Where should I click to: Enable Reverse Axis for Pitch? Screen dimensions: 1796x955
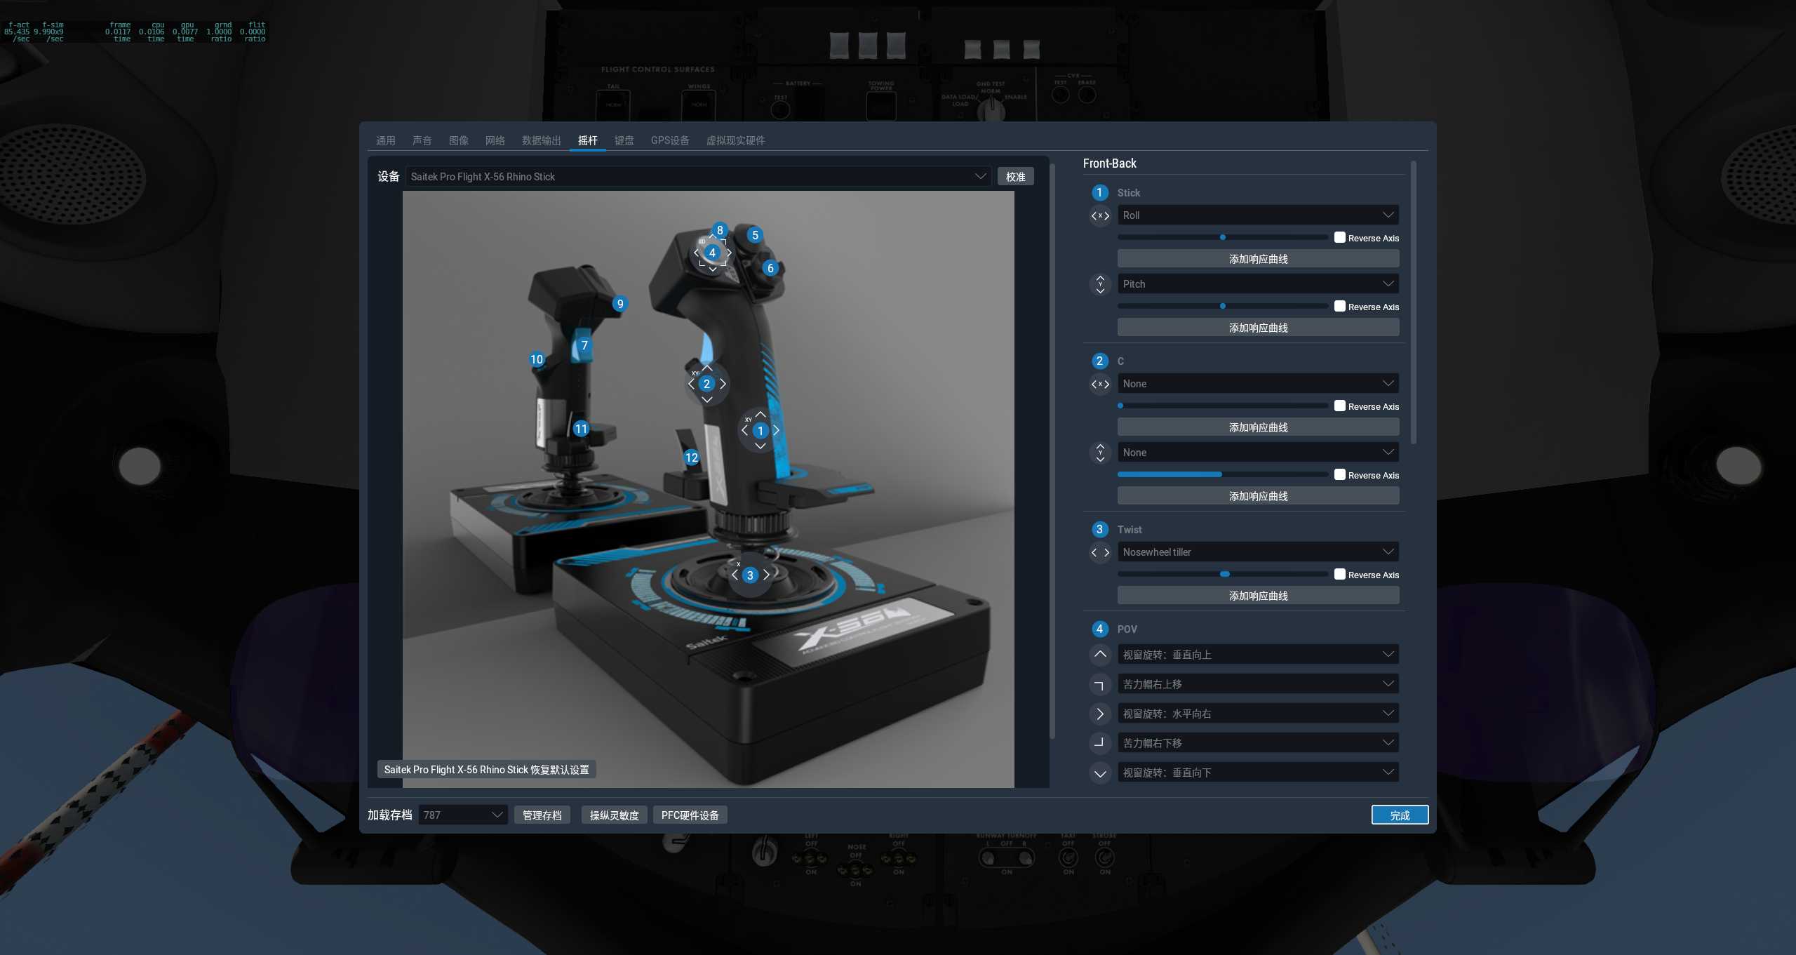point(1339,306)
